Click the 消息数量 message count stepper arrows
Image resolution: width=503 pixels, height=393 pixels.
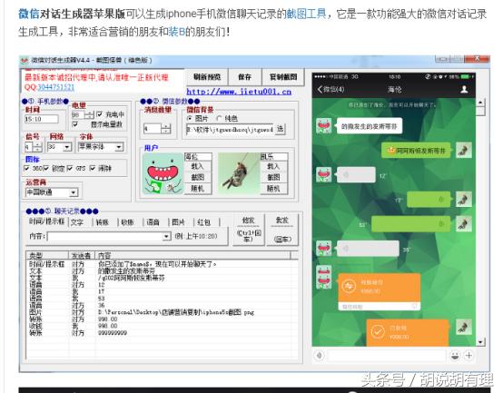click(x=166, y=129)
